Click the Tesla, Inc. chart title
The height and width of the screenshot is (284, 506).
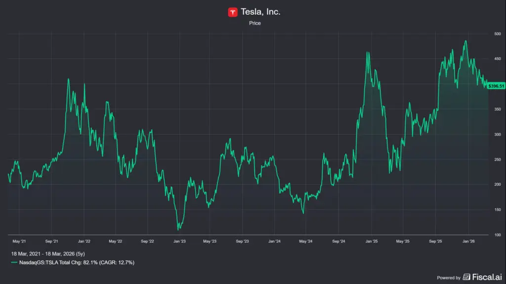[260, 12]
